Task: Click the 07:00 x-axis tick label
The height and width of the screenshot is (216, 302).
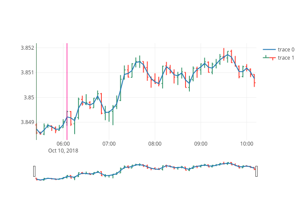Action: coord(109,143)
